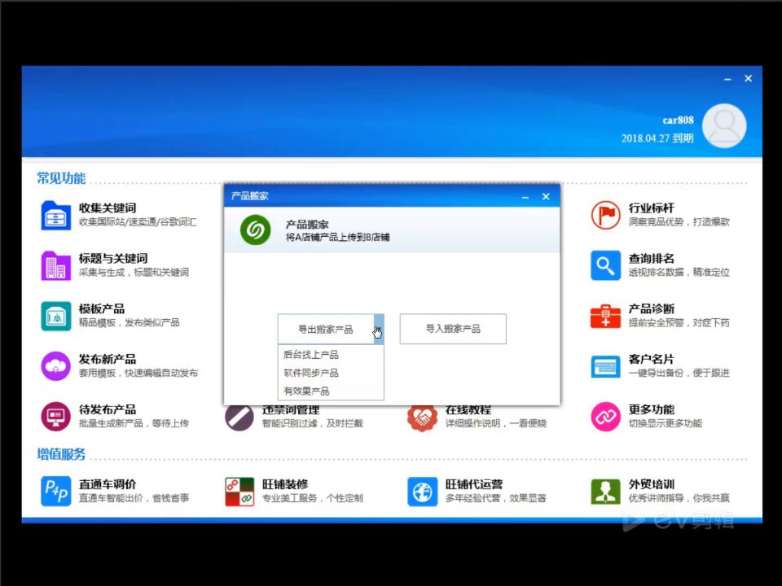Click the 将A店铺产品上传到B店铺 description text
The width and height of the screenshot is (782, 586).
click(x=337, y=237)
